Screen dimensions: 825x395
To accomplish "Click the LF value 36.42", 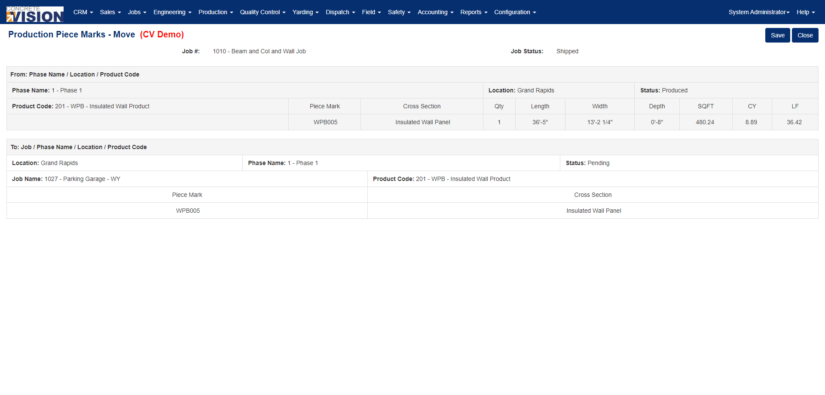I will 794,122.
